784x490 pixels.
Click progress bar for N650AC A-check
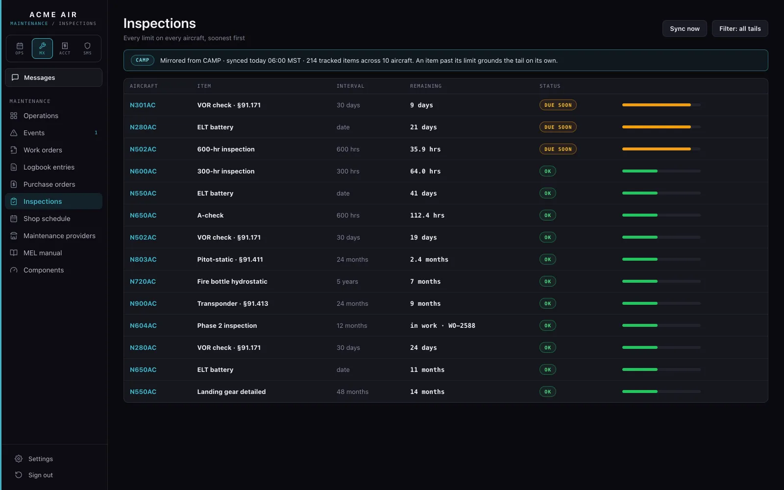[x=661, y=215]
